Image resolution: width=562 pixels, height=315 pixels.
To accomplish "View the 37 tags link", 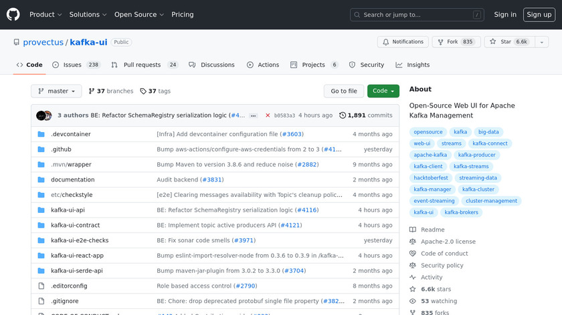I will point(155,91).
